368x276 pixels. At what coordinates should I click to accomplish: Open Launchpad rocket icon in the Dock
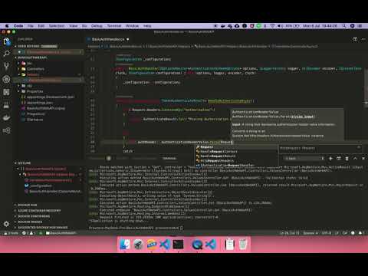click(138, 245)
